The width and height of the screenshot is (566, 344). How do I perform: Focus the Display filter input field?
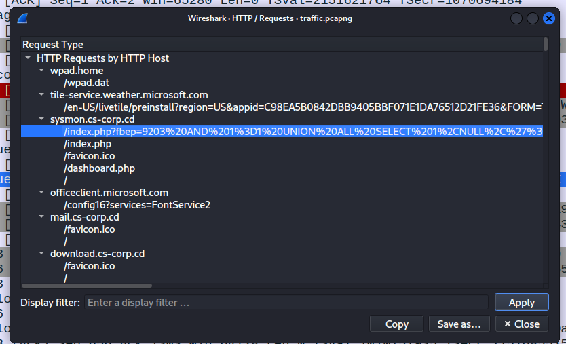pyautogui.click(x=286, y=302)
